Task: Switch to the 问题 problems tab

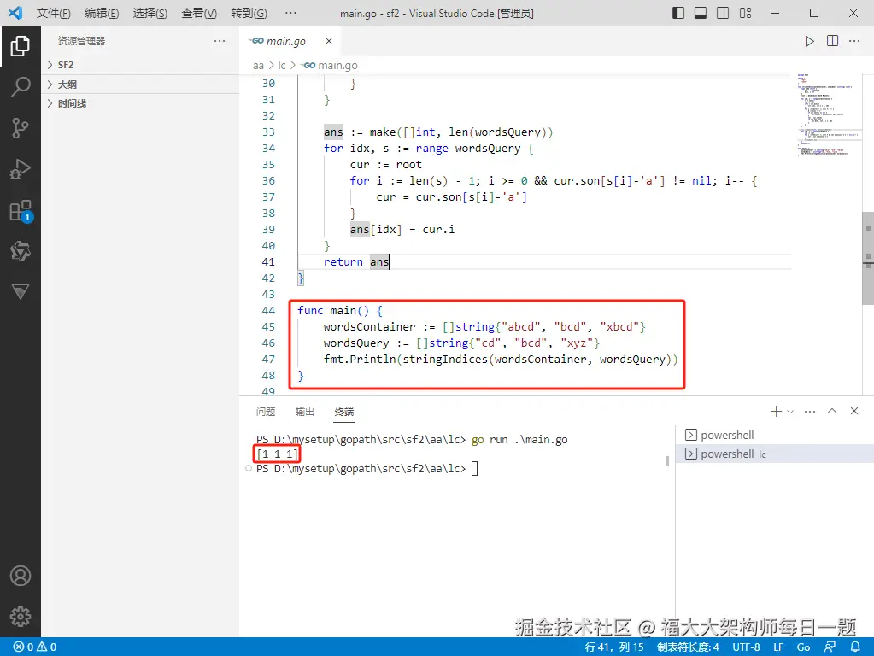Action: [x=266, y=412]
